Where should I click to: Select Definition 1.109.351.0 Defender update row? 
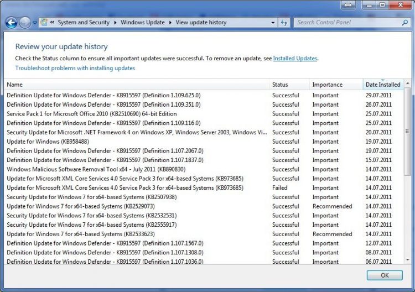click(204, 105)
